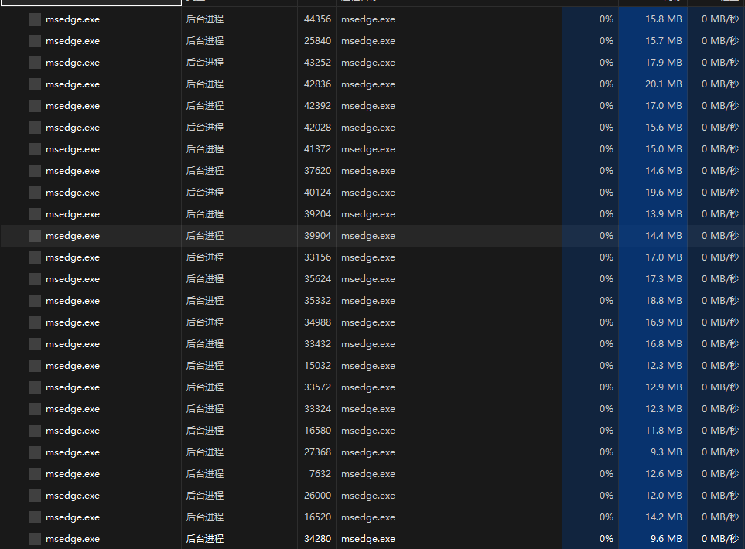Select the 13.9 MB memory cell
The height and width of the screenshot is (549, 745).
coord(663,214)
